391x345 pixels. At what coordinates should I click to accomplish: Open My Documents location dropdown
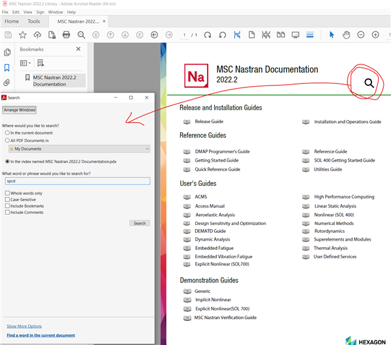click(79, 149)
